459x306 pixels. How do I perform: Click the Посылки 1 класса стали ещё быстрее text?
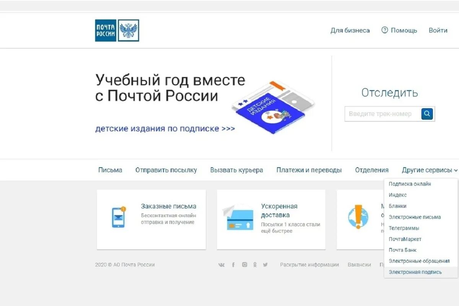pyautogui.click(x=290, y=228)
